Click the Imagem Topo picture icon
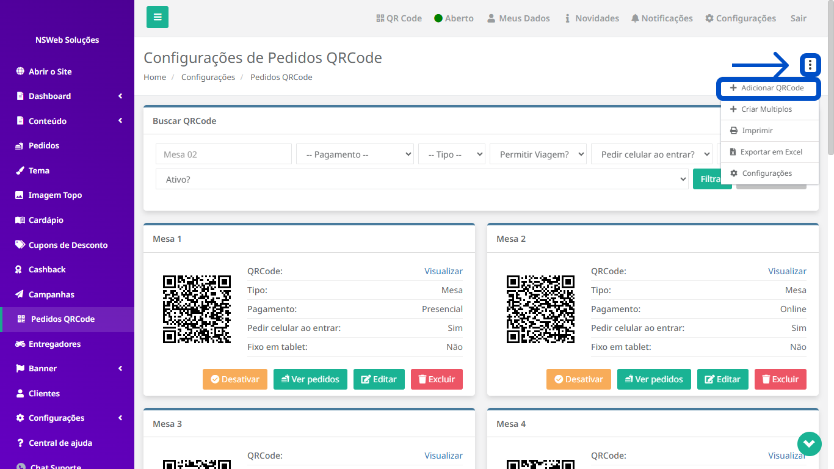The width and height of the screenshot is (834, 469). tap(20, 195)
